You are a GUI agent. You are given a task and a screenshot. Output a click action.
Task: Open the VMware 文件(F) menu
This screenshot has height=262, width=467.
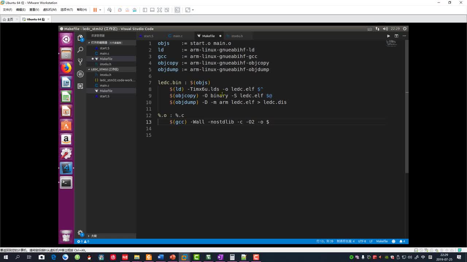coord(7,10)
